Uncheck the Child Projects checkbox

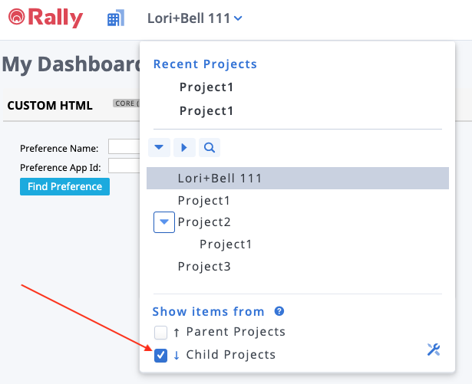[x=160, y=355]
